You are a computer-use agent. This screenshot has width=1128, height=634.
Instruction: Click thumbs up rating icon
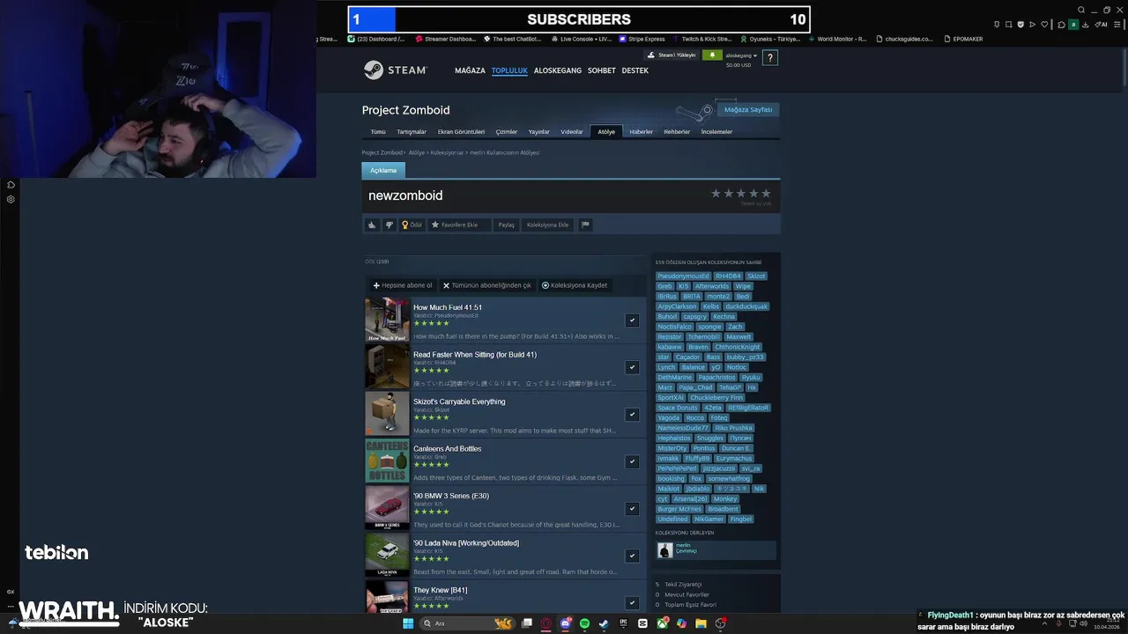[x=372, y=225]
